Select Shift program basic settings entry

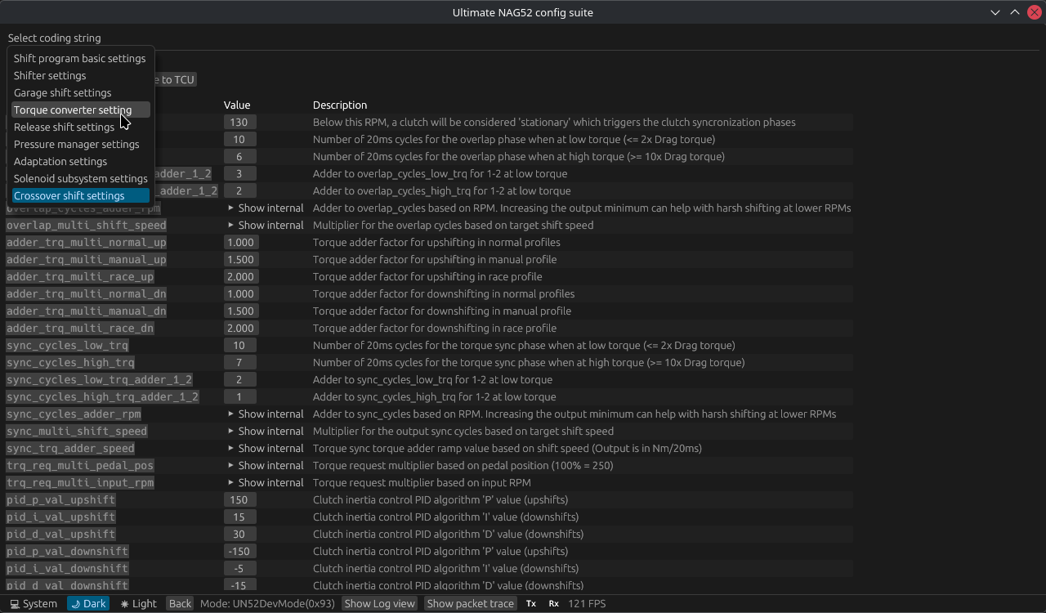[79, 58]
